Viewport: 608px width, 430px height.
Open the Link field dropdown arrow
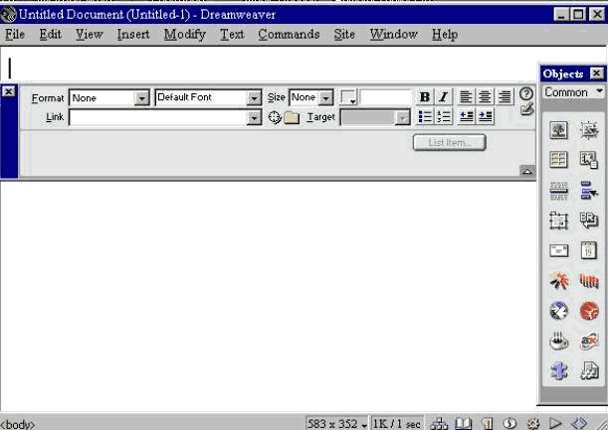click(254, 117)
